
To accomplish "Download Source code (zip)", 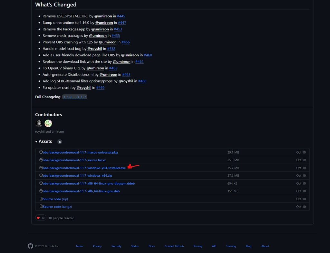I will 55,199.
